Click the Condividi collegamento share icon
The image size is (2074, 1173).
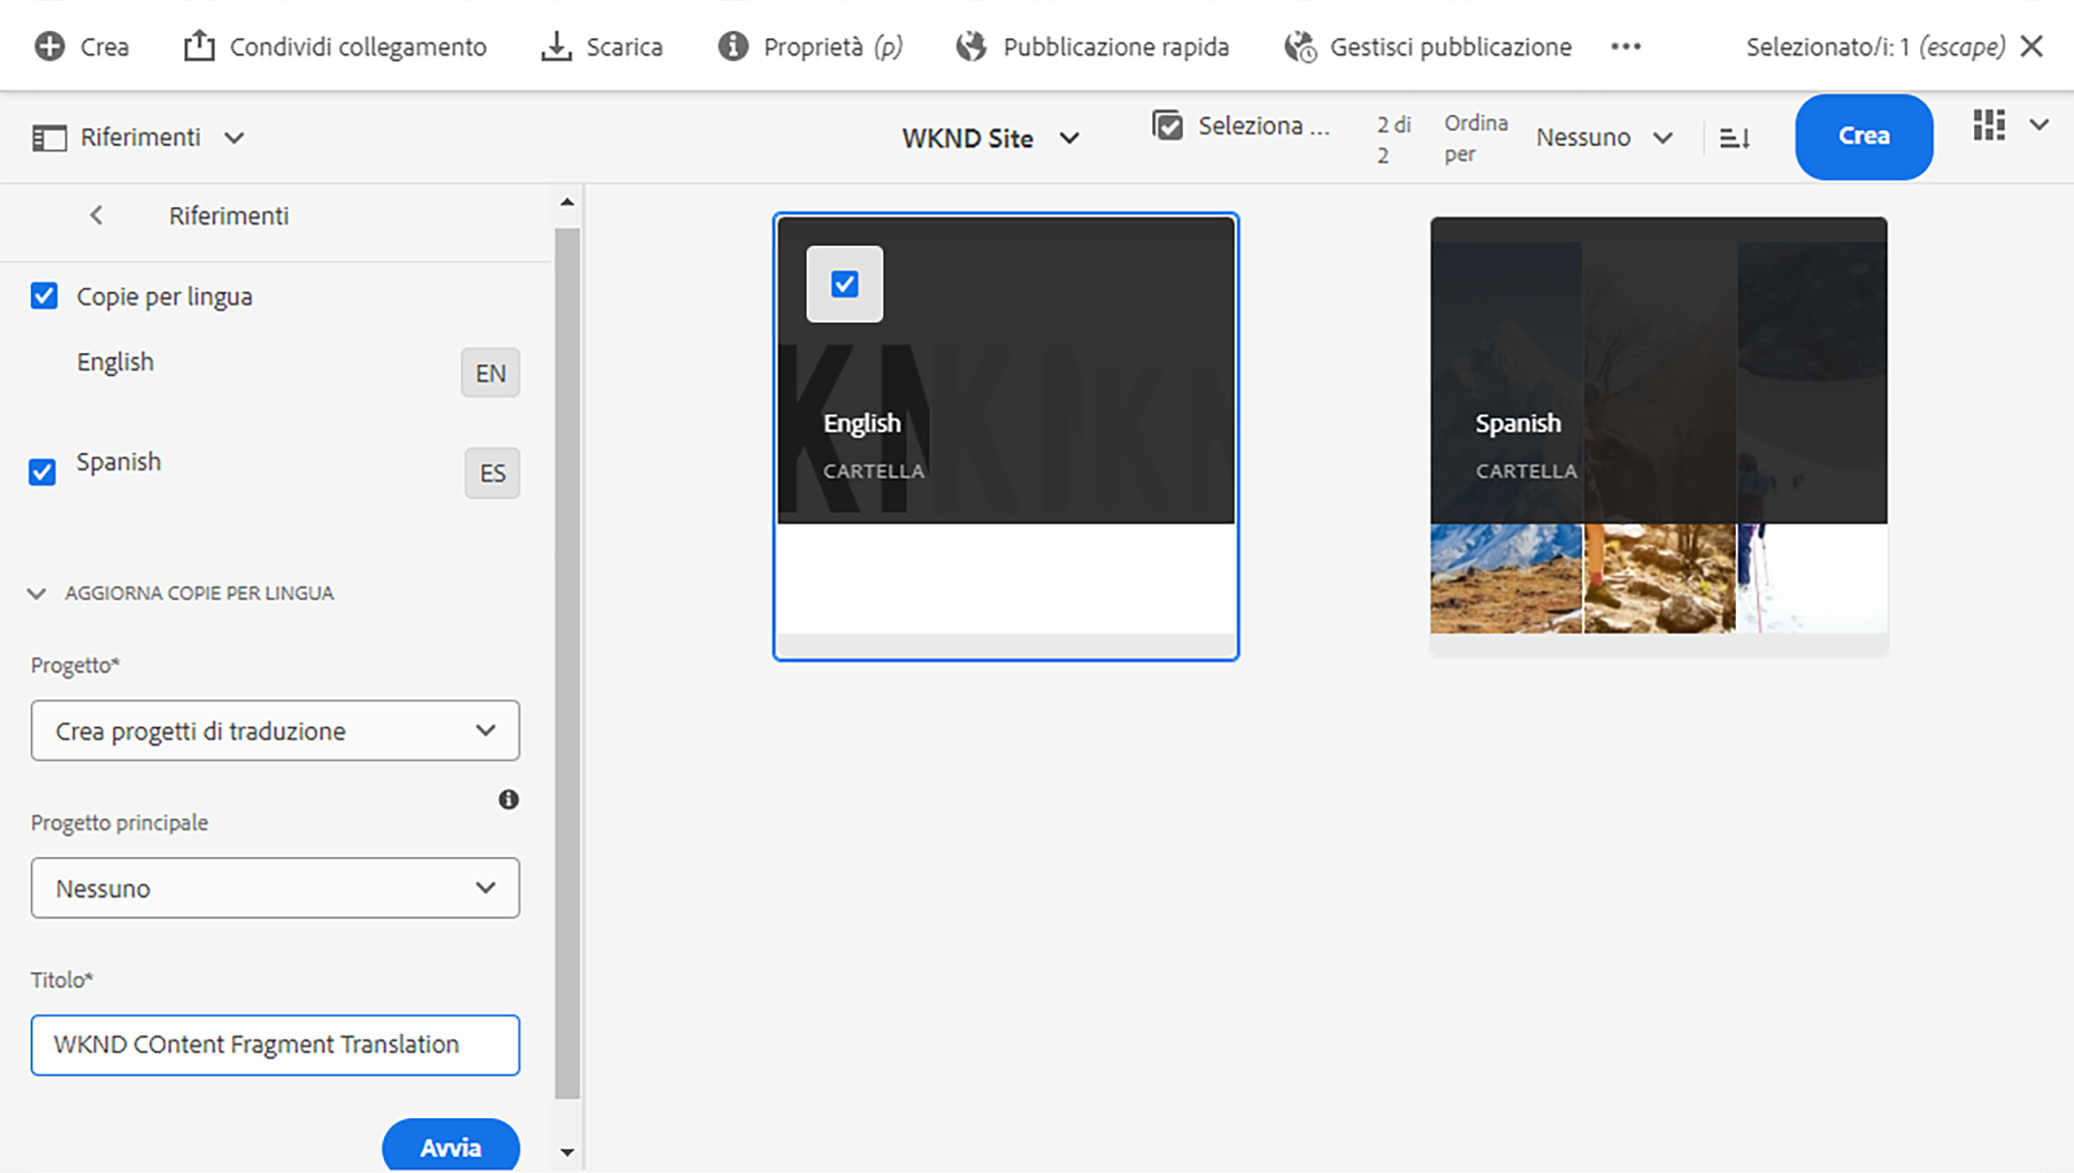point(199,46)
